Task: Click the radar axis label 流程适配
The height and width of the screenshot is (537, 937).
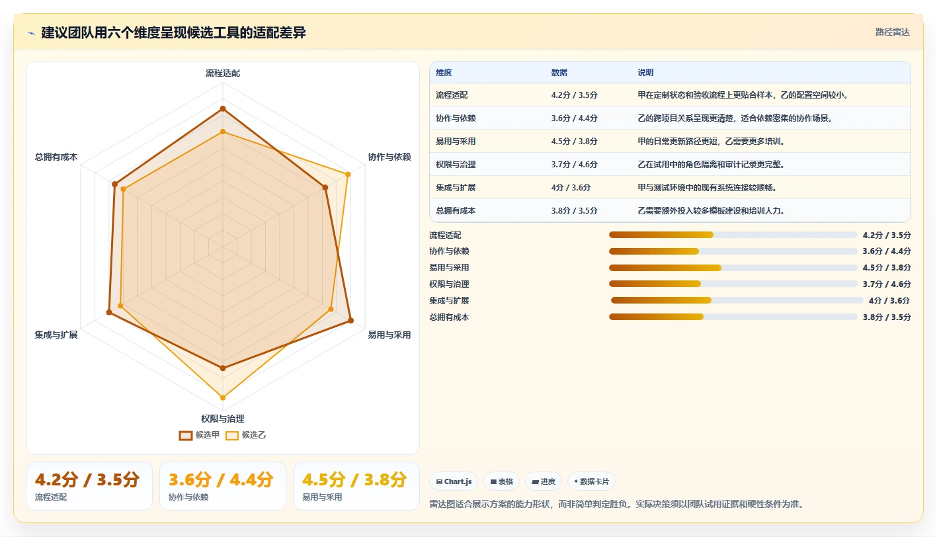Action: (223, 73)
